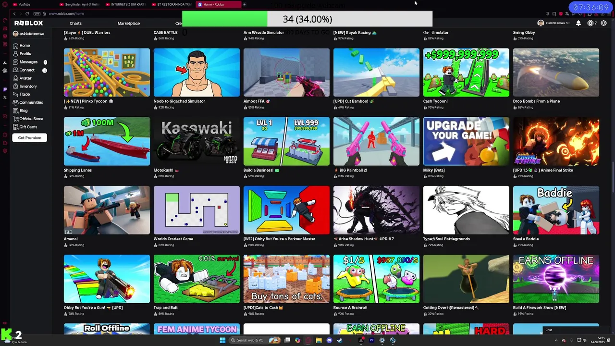Open Avatar page from sidebar
Viewport: 615px width, 346px height.
(x=22, y=78)
